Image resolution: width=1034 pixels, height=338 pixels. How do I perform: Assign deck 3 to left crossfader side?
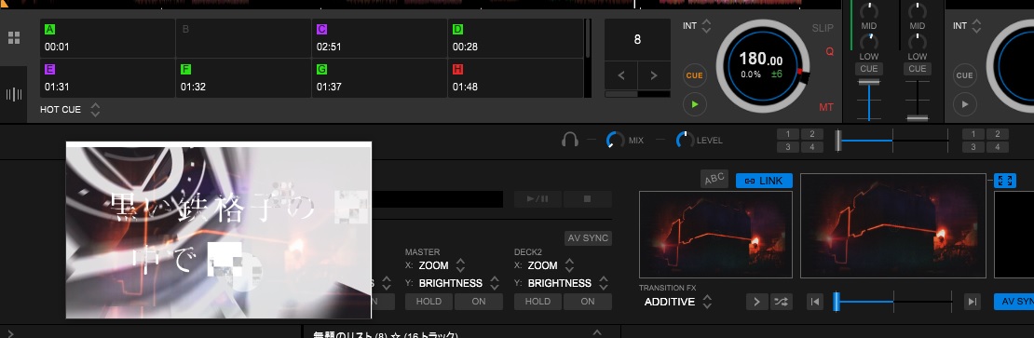click(x=788, y=147)
